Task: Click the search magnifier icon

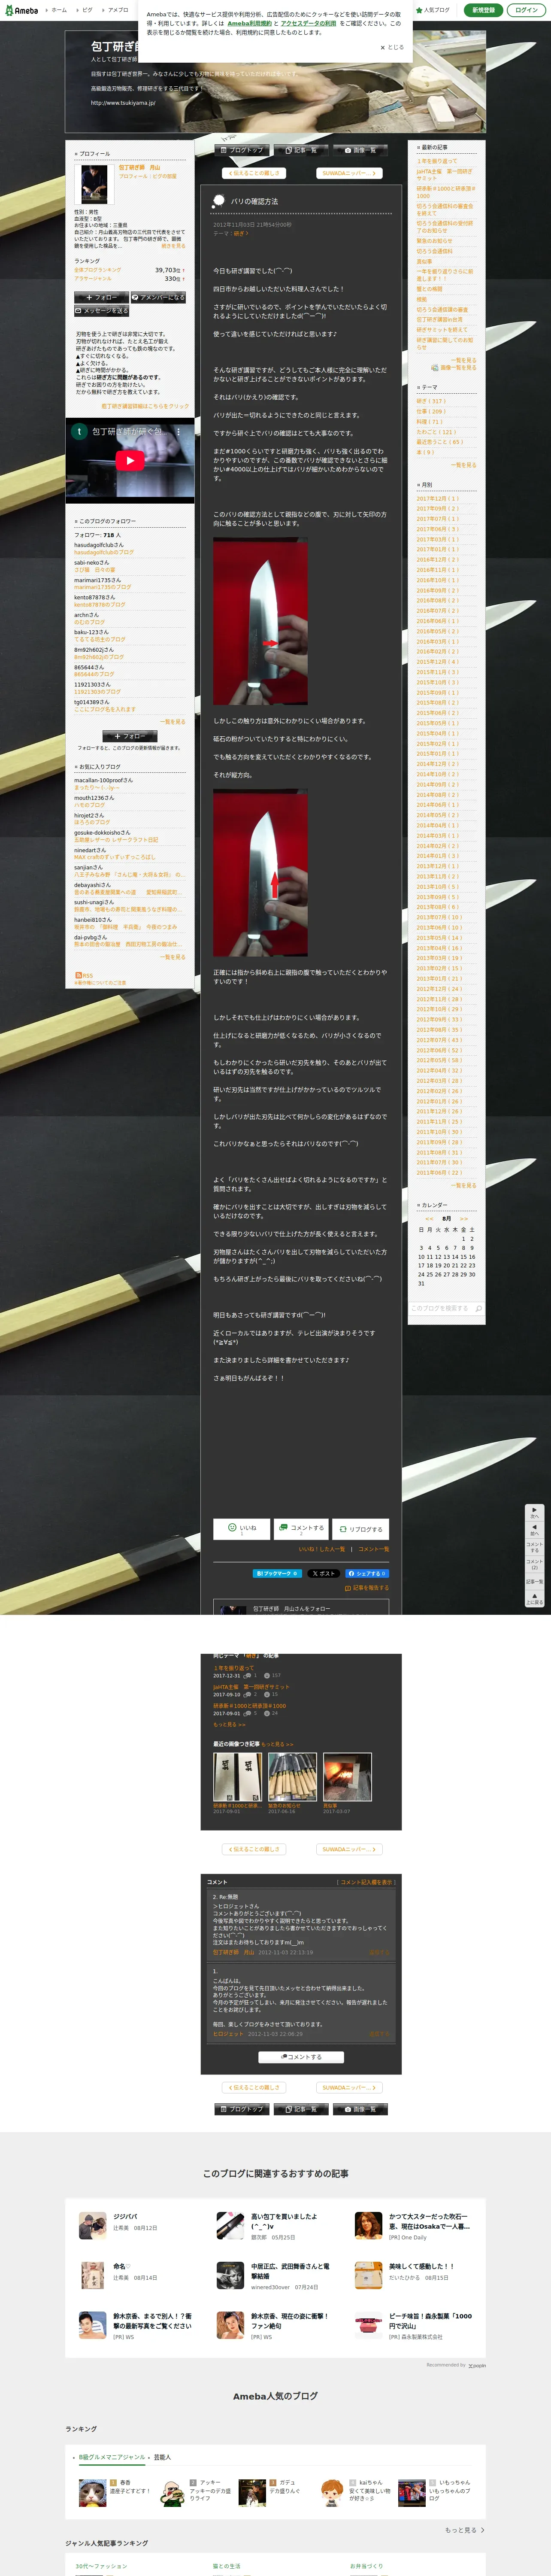Action: coord(479,1308)
